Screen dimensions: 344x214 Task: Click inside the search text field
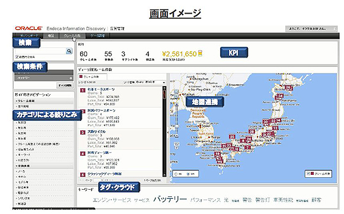click(40, 51)
